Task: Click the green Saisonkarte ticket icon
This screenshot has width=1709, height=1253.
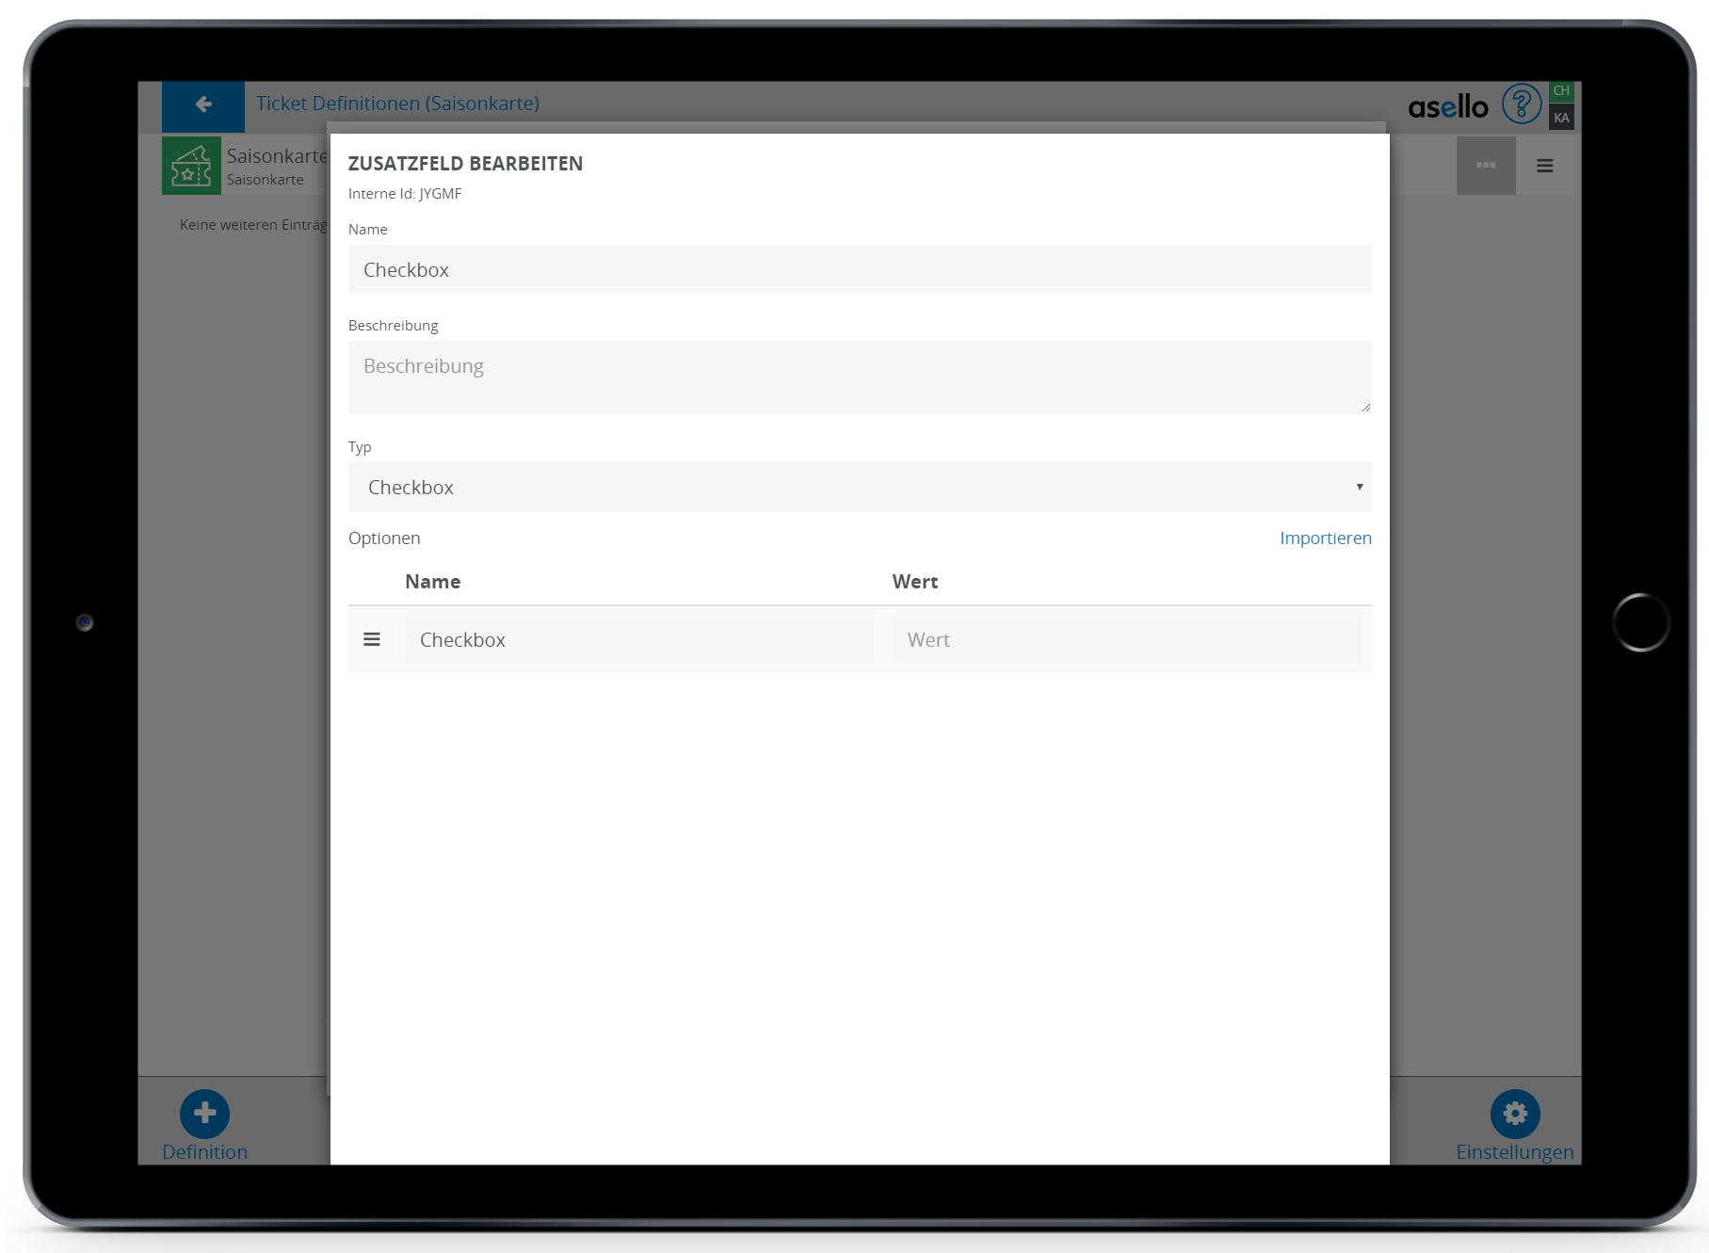Action: click(191, 166)
